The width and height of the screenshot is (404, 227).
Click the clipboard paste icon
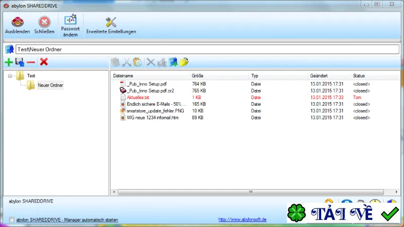click(137, 62)
